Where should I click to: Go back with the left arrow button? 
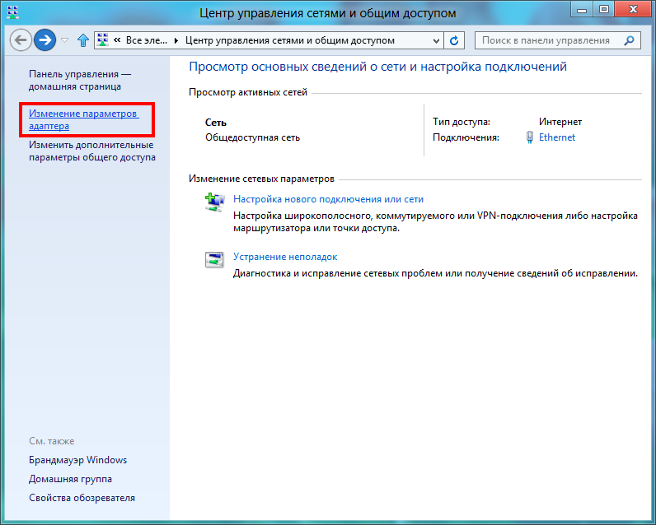tap(21, 40)
